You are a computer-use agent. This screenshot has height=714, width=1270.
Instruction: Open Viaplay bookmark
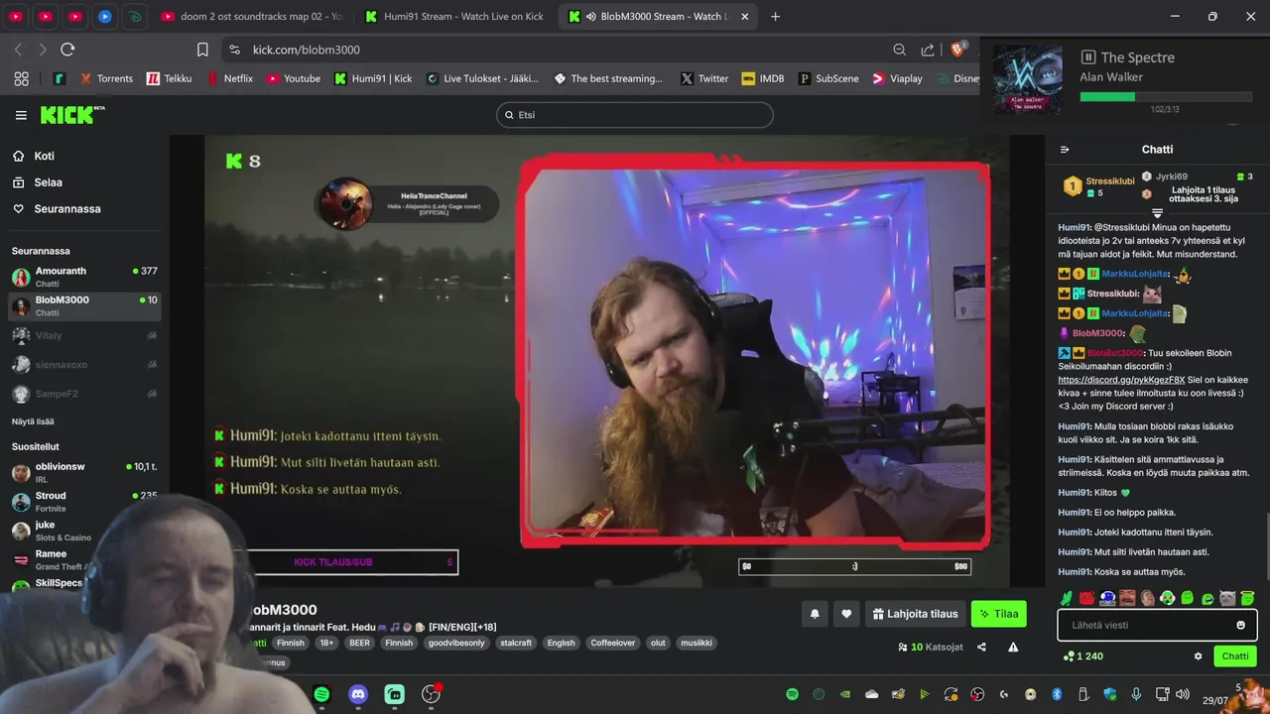[897, 78]
